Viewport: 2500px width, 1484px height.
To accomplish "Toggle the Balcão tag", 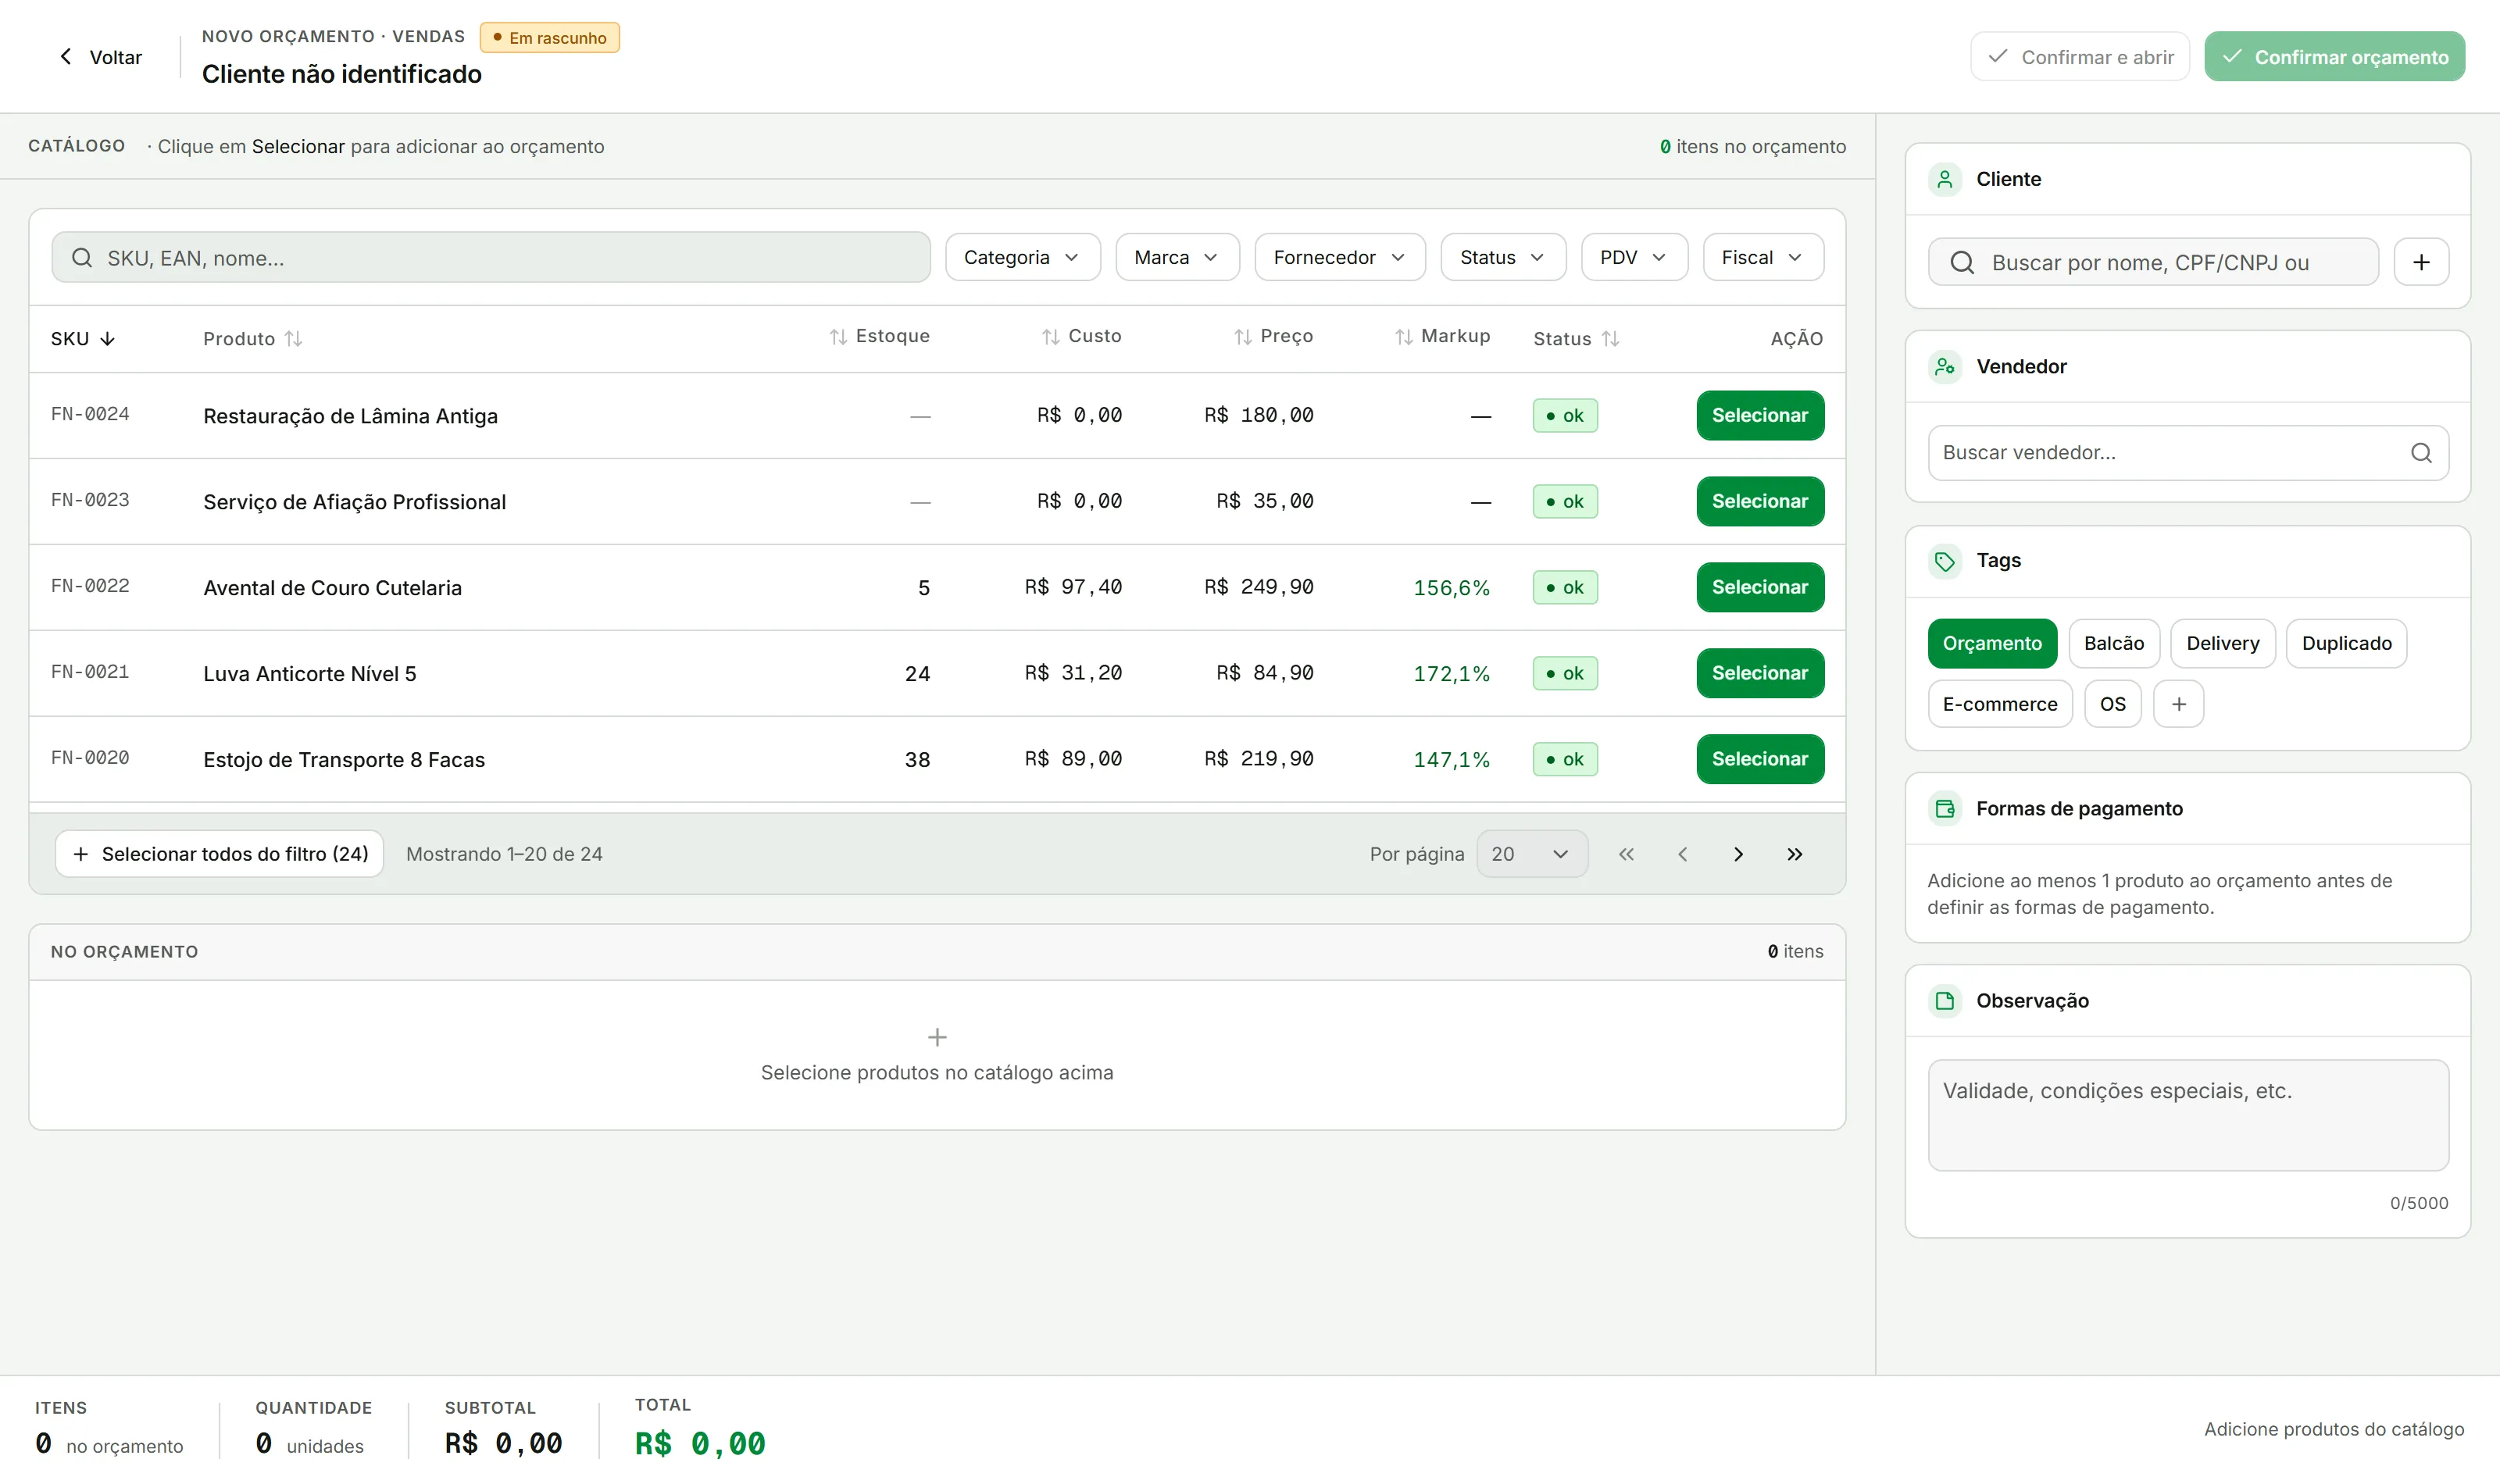I will click(x=2113, y=643).
